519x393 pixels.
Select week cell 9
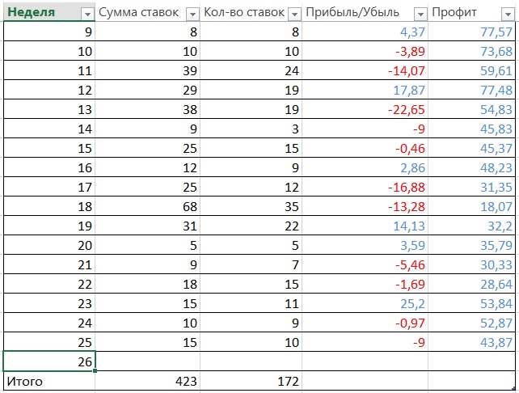[49, 32]
